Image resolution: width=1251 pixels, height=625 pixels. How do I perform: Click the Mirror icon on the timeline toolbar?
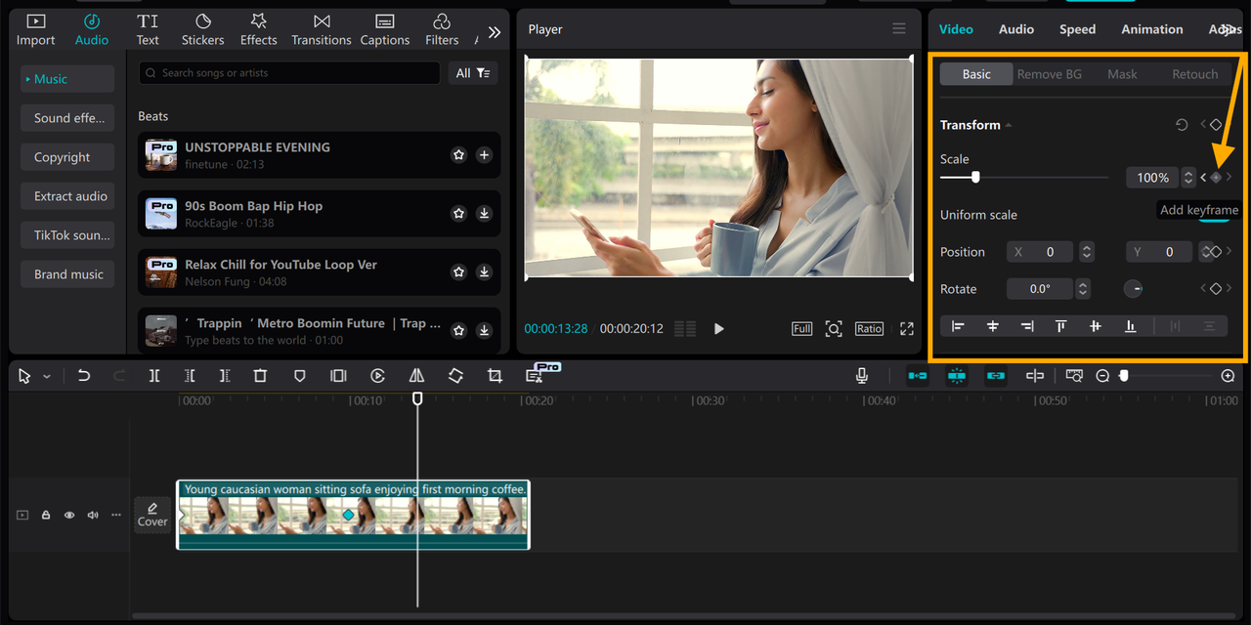[x=416, y=375]
